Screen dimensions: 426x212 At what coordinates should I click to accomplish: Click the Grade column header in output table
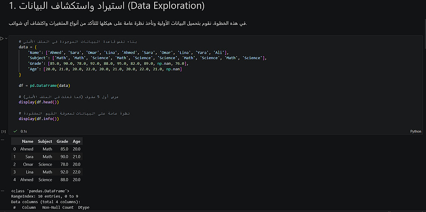62,141
